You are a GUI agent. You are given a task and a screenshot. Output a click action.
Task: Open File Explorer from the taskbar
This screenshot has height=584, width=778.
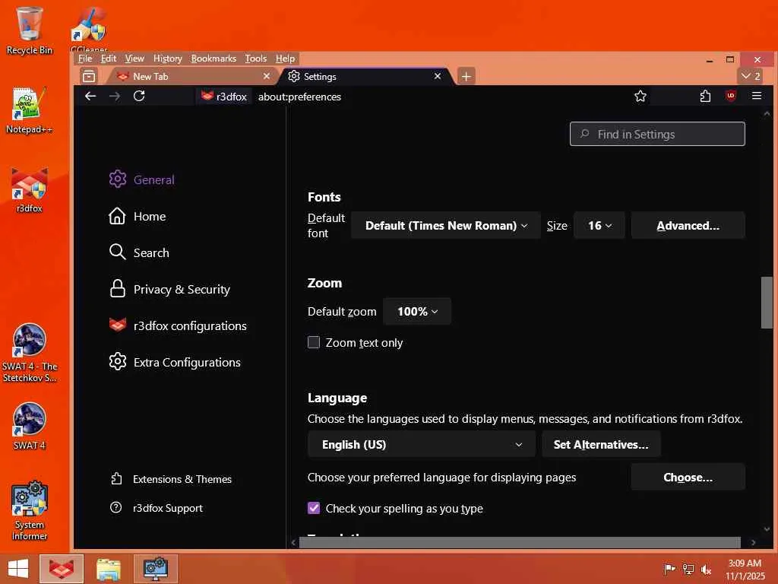(x=108, y=569)
